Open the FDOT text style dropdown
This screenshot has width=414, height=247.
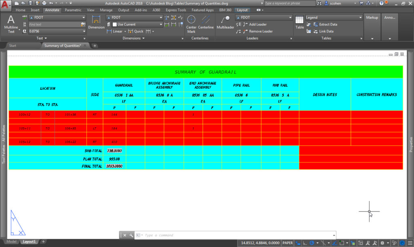point(84,17)
